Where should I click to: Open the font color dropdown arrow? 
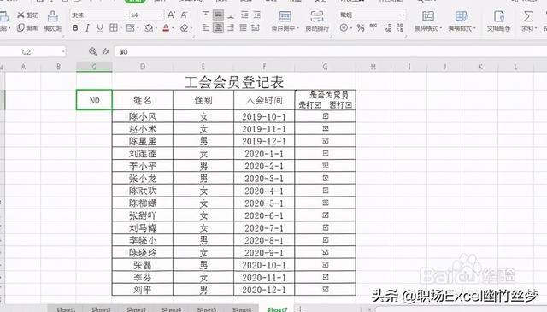pyautogui.click(x=173, y=28)
